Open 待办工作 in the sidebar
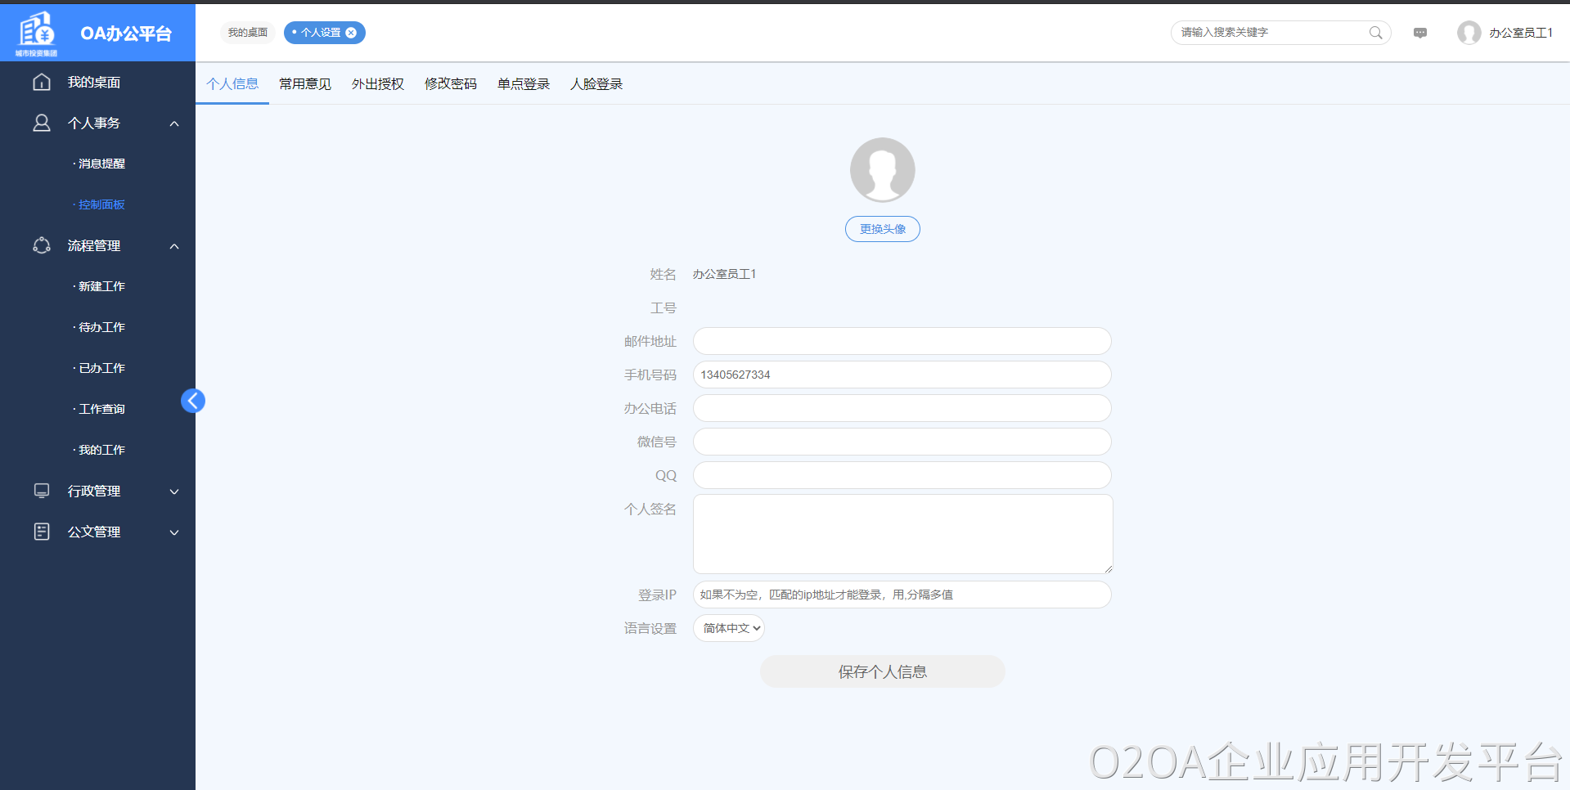The image size is (1570, 790). tap(101, 327)
